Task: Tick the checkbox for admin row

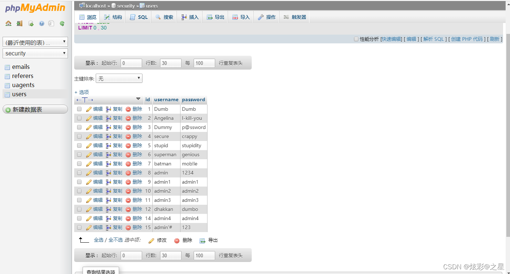Action: (79, 173)
